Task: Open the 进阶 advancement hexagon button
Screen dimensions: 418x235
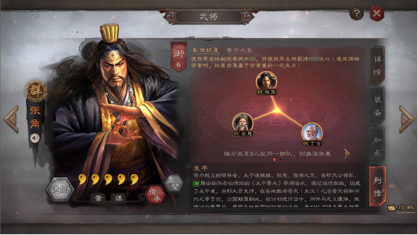Action: [x=60, y=189]
